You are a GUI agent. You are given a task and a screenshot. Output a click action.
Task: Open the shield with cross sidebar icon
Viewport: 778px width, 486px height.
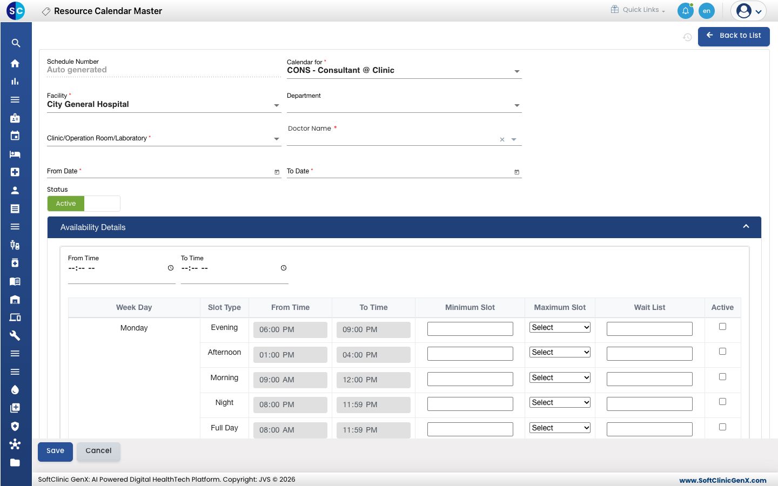point(15,426)
